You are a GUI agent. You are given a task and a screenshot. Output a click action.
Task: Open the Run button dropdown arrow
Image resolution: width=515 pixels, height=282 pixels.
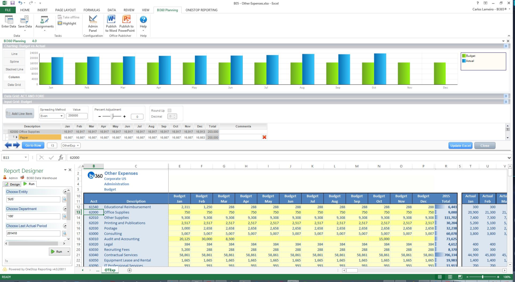[68, 251]
